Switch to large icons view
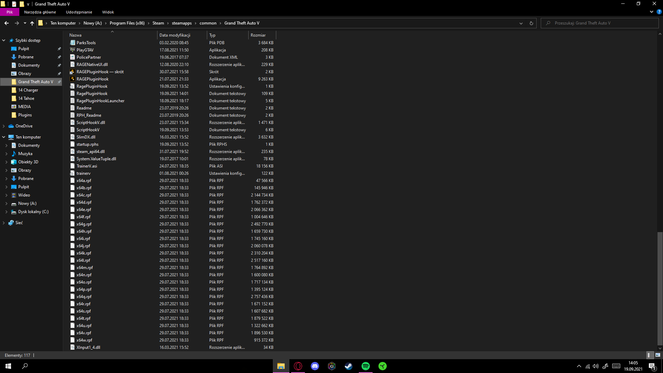This screenshot has height=373, width=663. coord(658,355)
